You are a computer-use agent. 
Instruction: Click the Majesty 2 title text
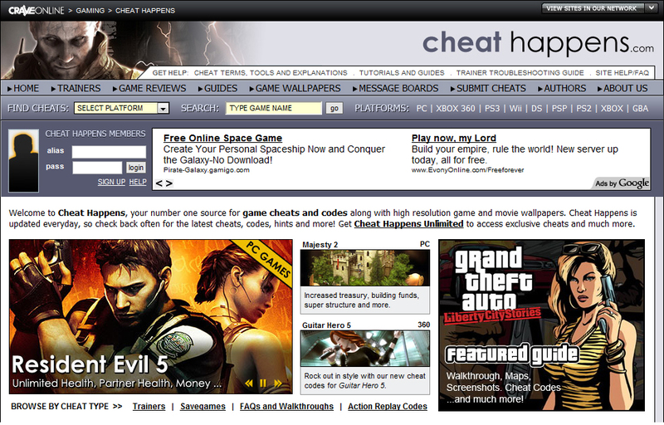tap(320, 245)
